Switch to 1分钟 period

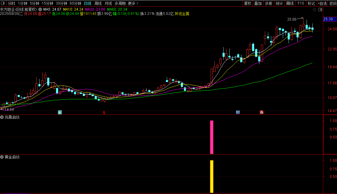tap(23, 3)
